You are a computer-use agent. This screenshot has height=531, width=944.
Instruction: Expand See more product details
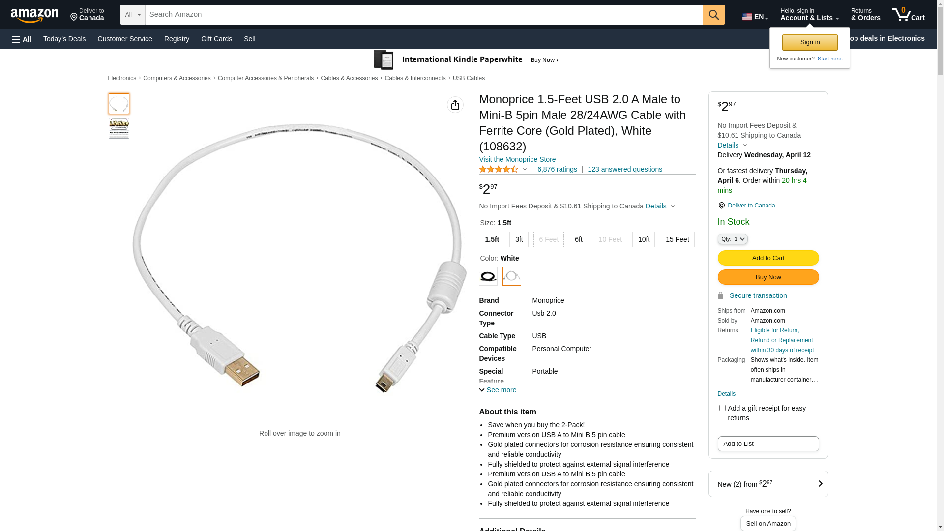click(498, 390)
